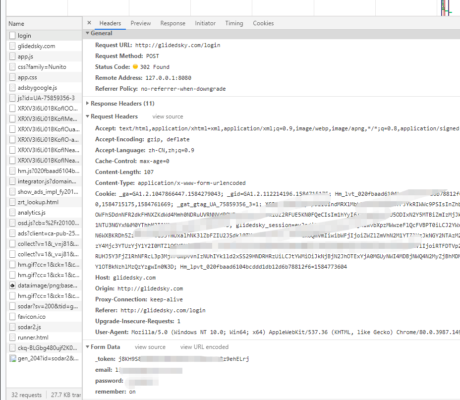Viewport: 460px width, 400px height.
Task: Select the login request icon
Action: [x=12, y=36]
